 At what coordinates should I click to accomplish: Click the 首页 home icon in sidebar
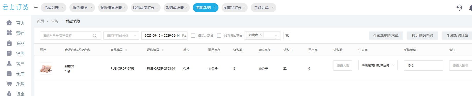pos(9,23)
